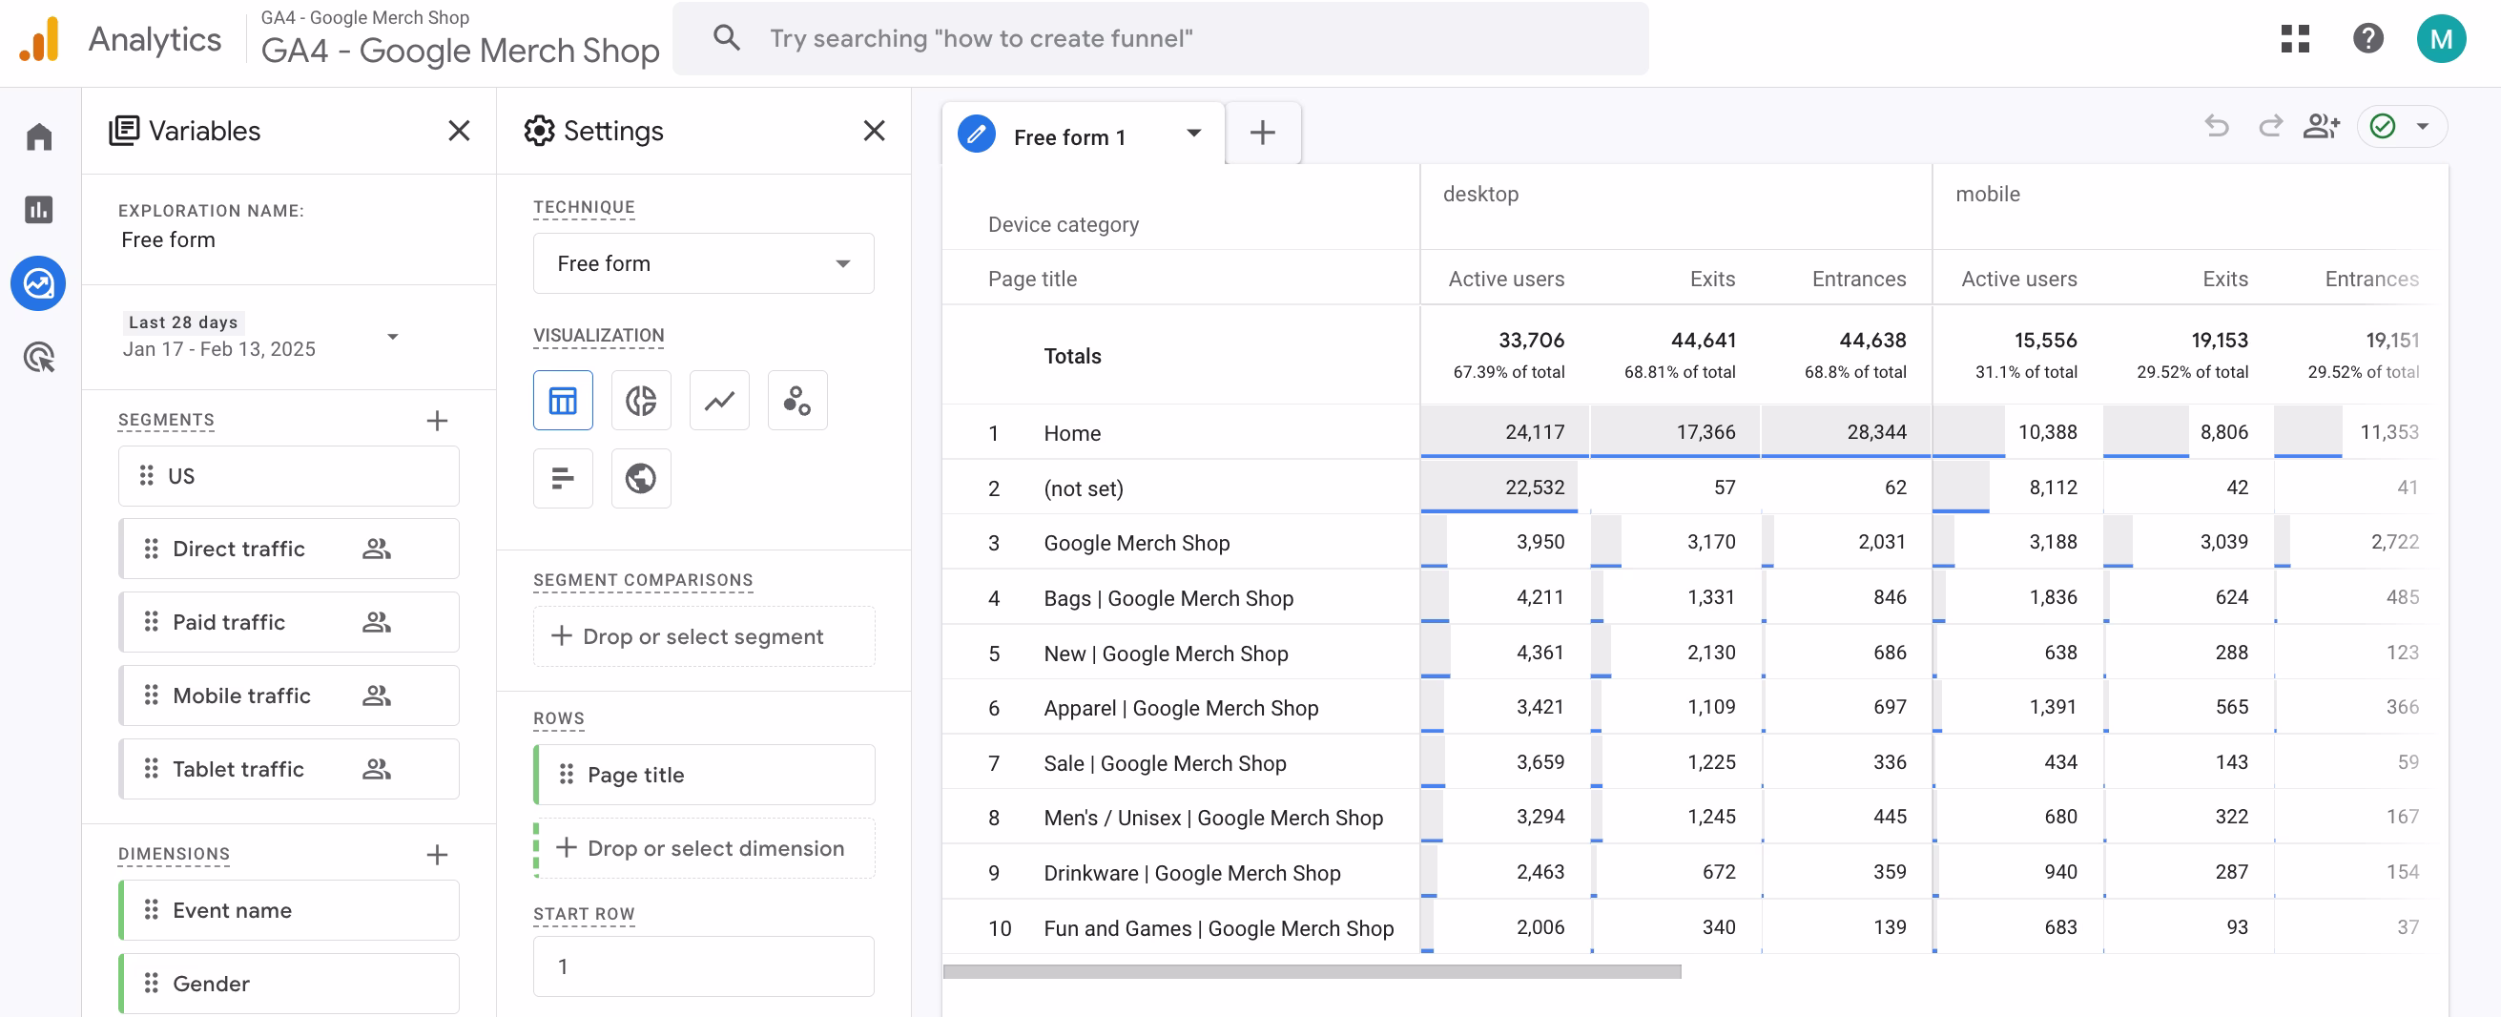
Task: Add a new exploration tab
Action: coord(1261,135)
